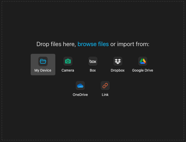Click empty drop zone area below the Link option
The image size is (186, 142).
(x=105, y=117)
